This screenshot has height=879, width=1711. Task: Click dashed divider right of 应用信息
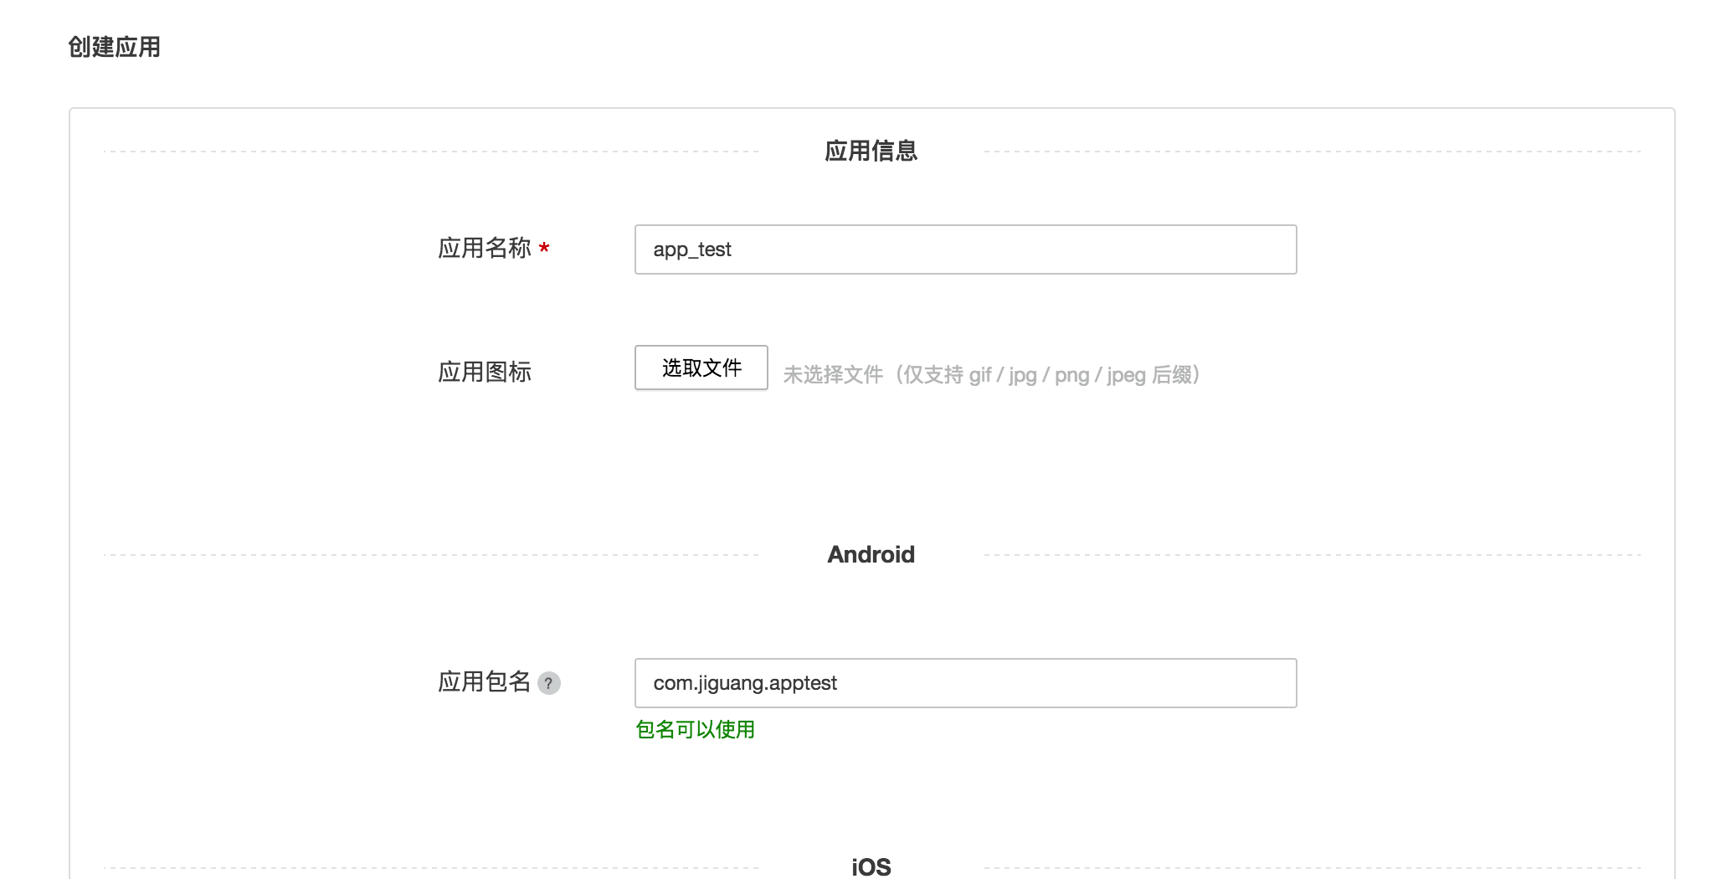click(x=1312, y=152)
